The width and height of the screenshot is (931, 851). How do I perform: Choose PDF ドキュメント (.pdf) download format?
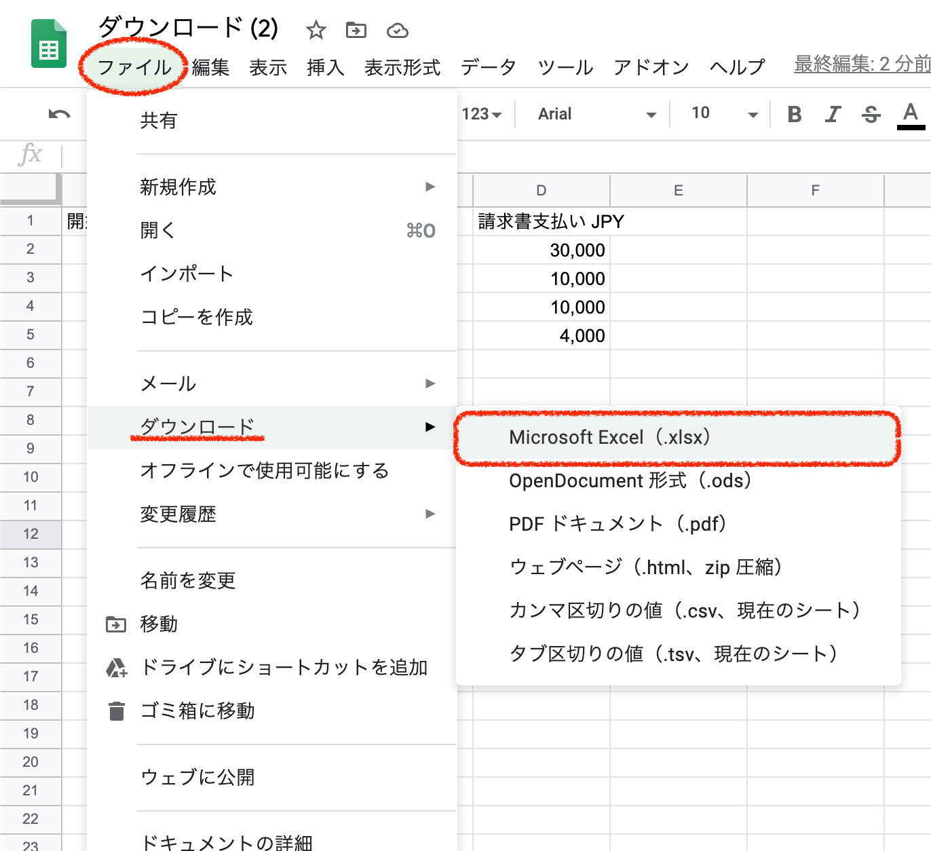tap(617, 524)
